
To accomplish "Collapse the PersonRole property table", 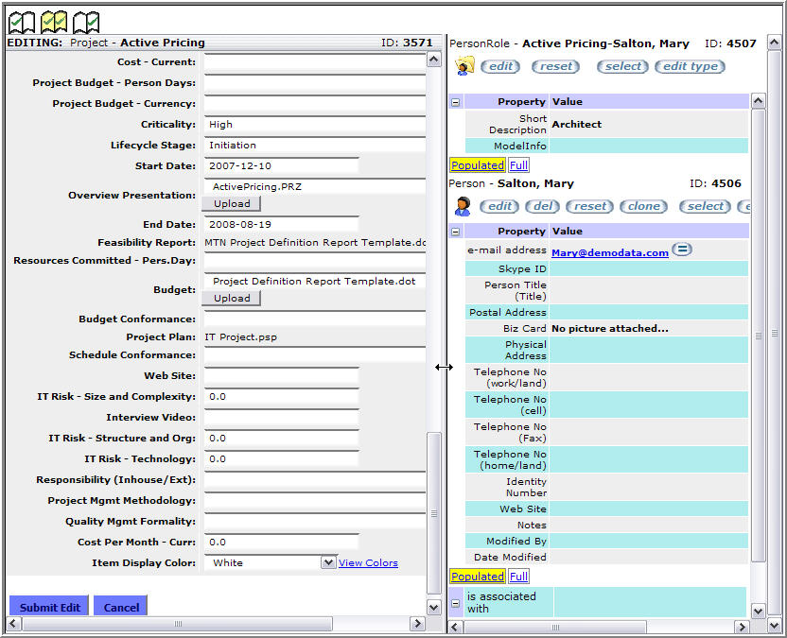I will coord(456,102).
